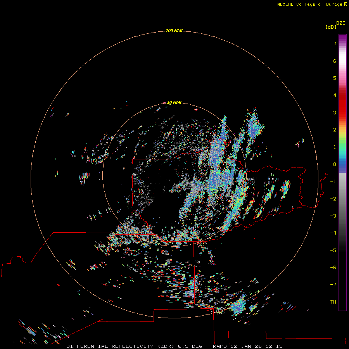The image size is (349, 349).
Task: Click the 6 value on color scale
Action: coord(335,61)
